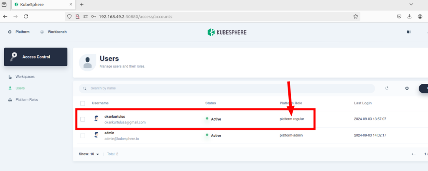Tick the select-all checkbox in table header
This screenshot has height=171, width=428.
pyautogui.click(x=83, y=103)
